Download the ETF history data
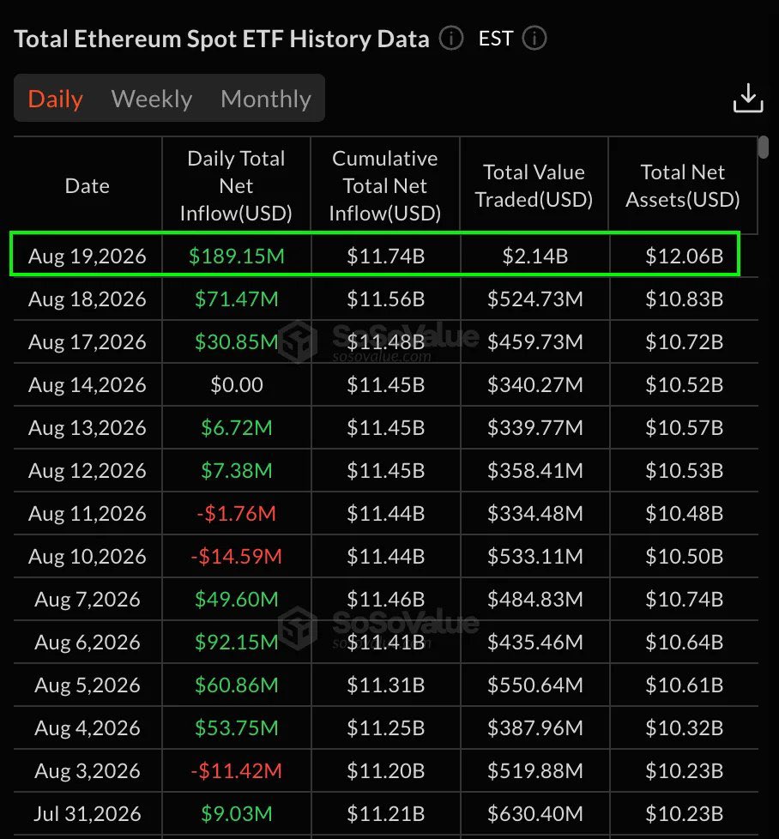779x839 pixels. point(748,98)
